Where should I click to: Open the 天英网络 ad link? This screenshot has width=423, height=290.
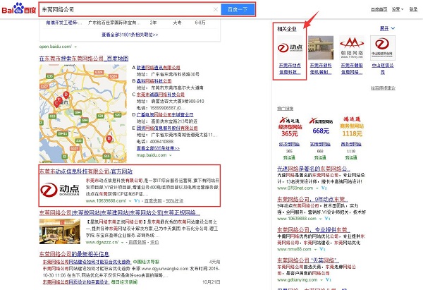click(x=308, y=260)
